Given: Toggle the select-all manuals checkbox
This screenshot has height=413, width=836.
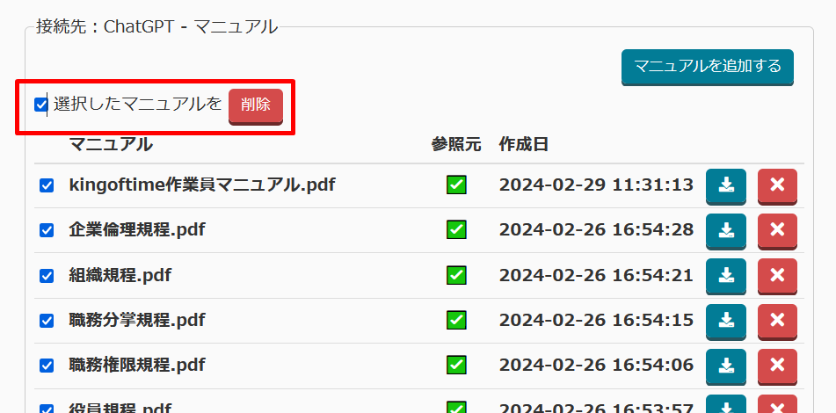Looking at the screenshot, I should point(41,105).
